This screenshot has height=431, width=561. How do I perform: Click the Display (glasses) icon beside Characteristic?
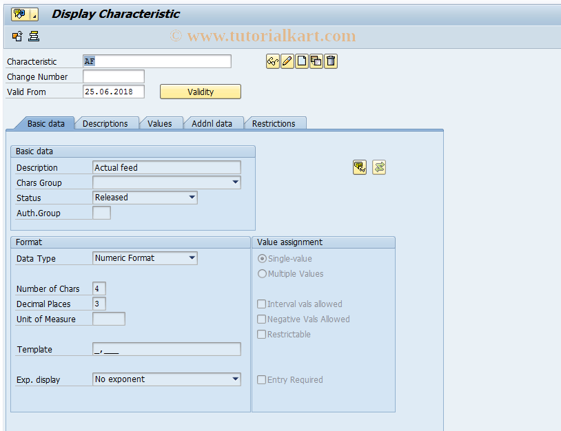pyautogui.click(x=273, y=61)
